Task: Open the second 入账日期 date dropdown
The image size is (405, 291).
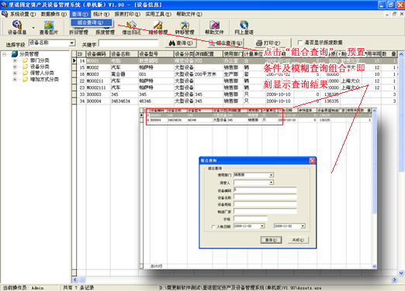Action: coord(303,226)
